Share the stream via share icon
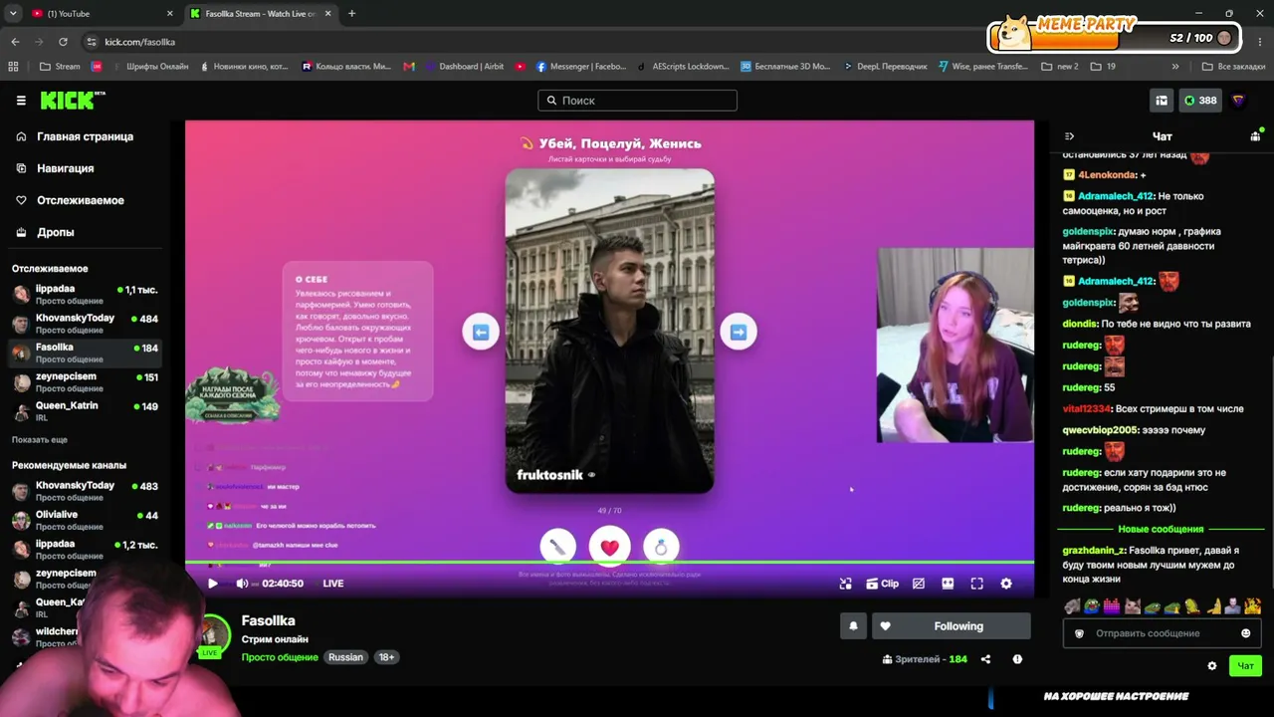Image resolution: width=1274 pixels, height=717 pixels. (985, 659)
